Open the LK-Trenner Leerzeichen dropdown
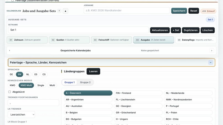This screenshot has height=125, width=223. point(21,115)
